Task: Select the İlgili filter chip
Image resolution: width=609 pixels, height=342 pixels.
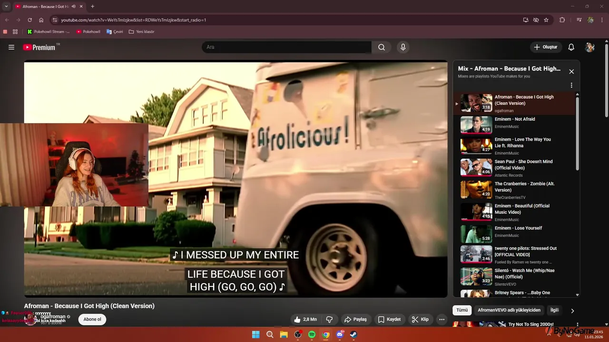Action: [554, 310]
